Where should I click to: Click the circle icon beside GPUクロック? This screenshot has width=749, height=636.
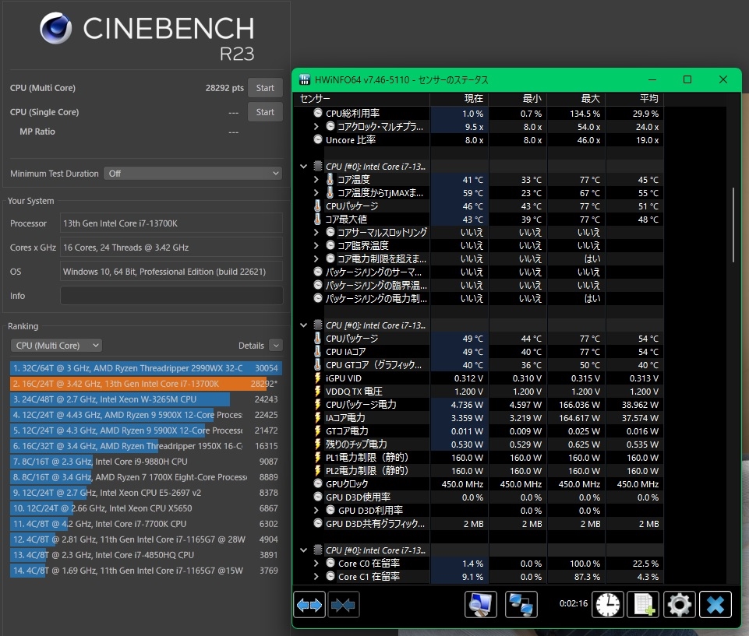pos(318,483)
